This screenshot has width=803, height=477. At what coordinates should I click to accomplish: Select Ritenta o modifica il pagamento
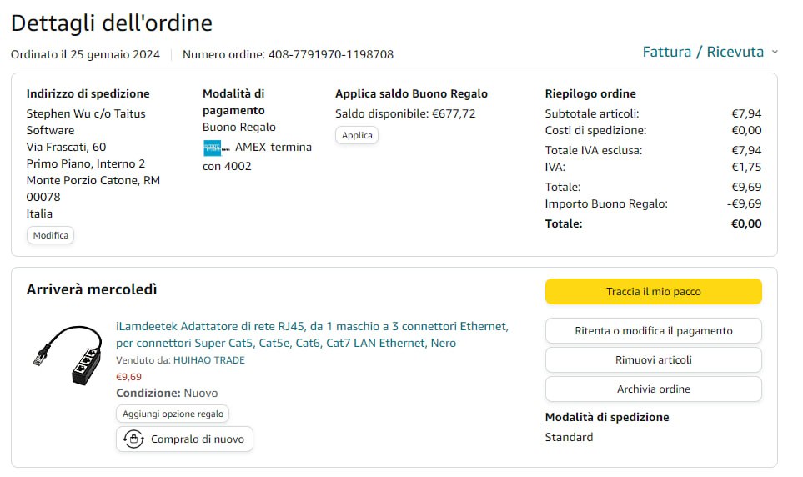click(653, 331)
